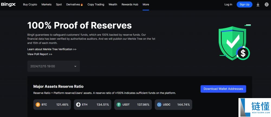Click the BingX logo

[x=8, y=5]
